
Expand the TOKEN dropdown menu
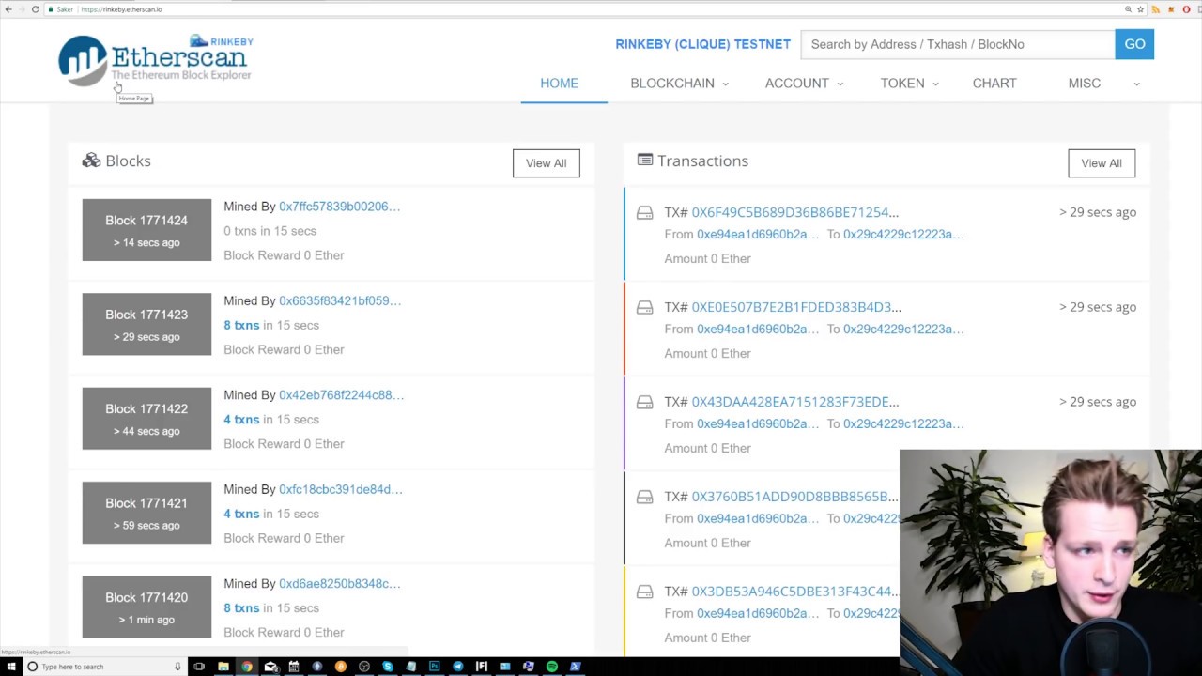[909, 84]
